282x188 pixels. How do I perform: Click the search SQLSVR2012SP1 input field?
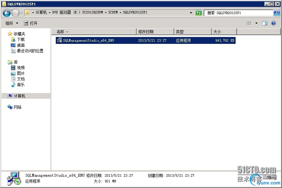click(x=238, y=13)
